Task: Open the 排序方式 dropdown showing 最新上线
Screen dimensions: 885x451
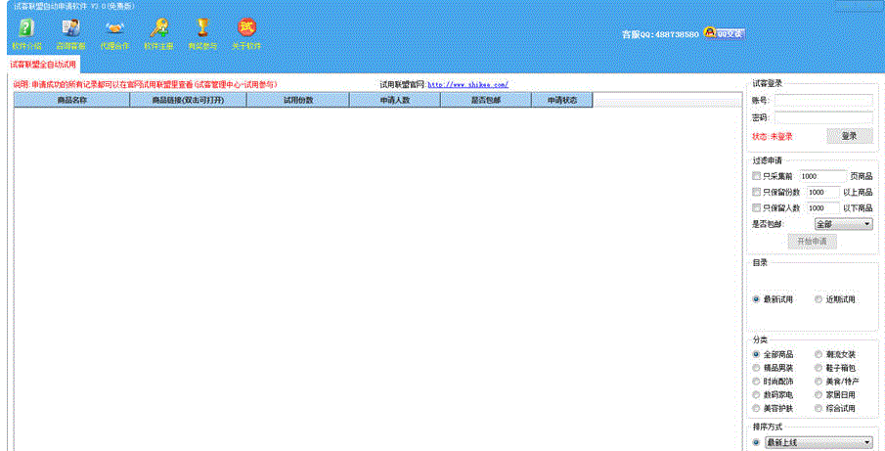Action: [819, 442]
